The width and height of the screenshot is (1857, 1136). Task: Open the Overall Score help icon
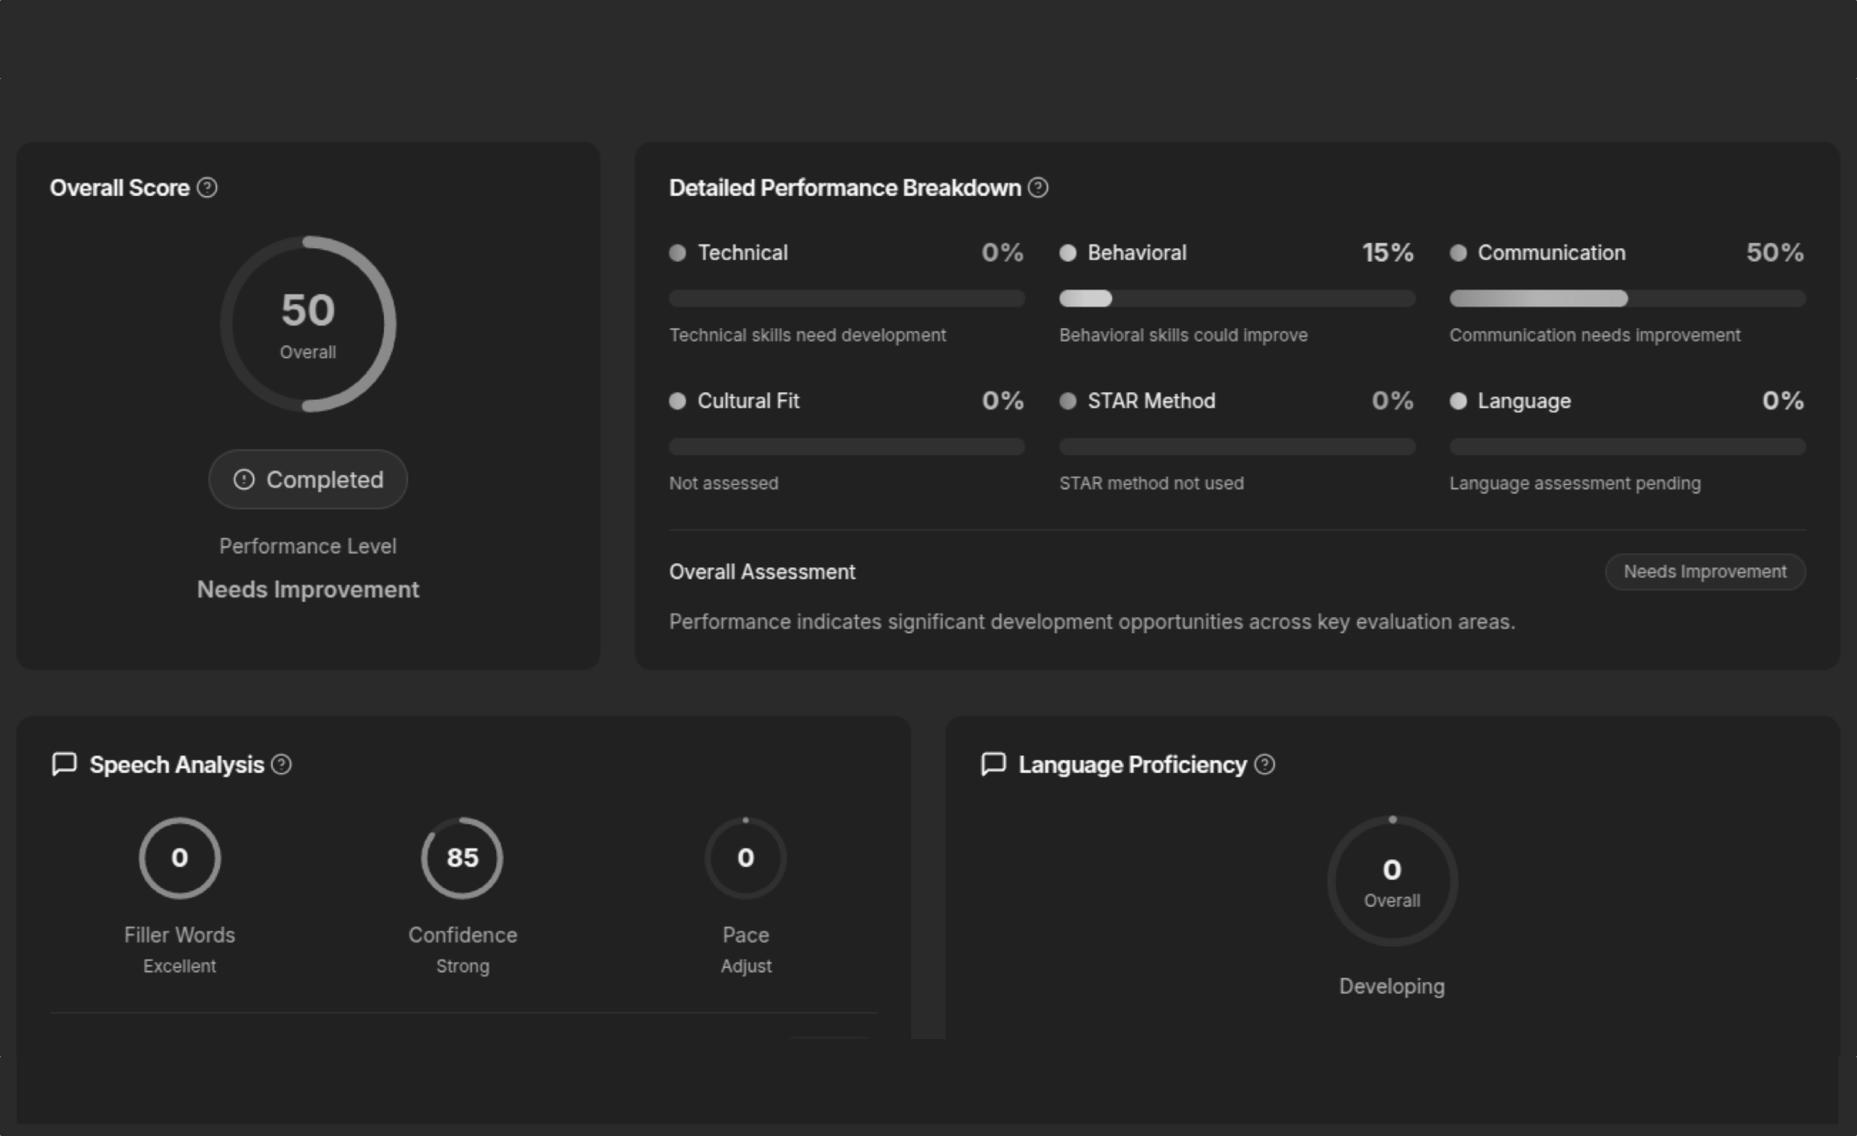(x=206, y=188)
